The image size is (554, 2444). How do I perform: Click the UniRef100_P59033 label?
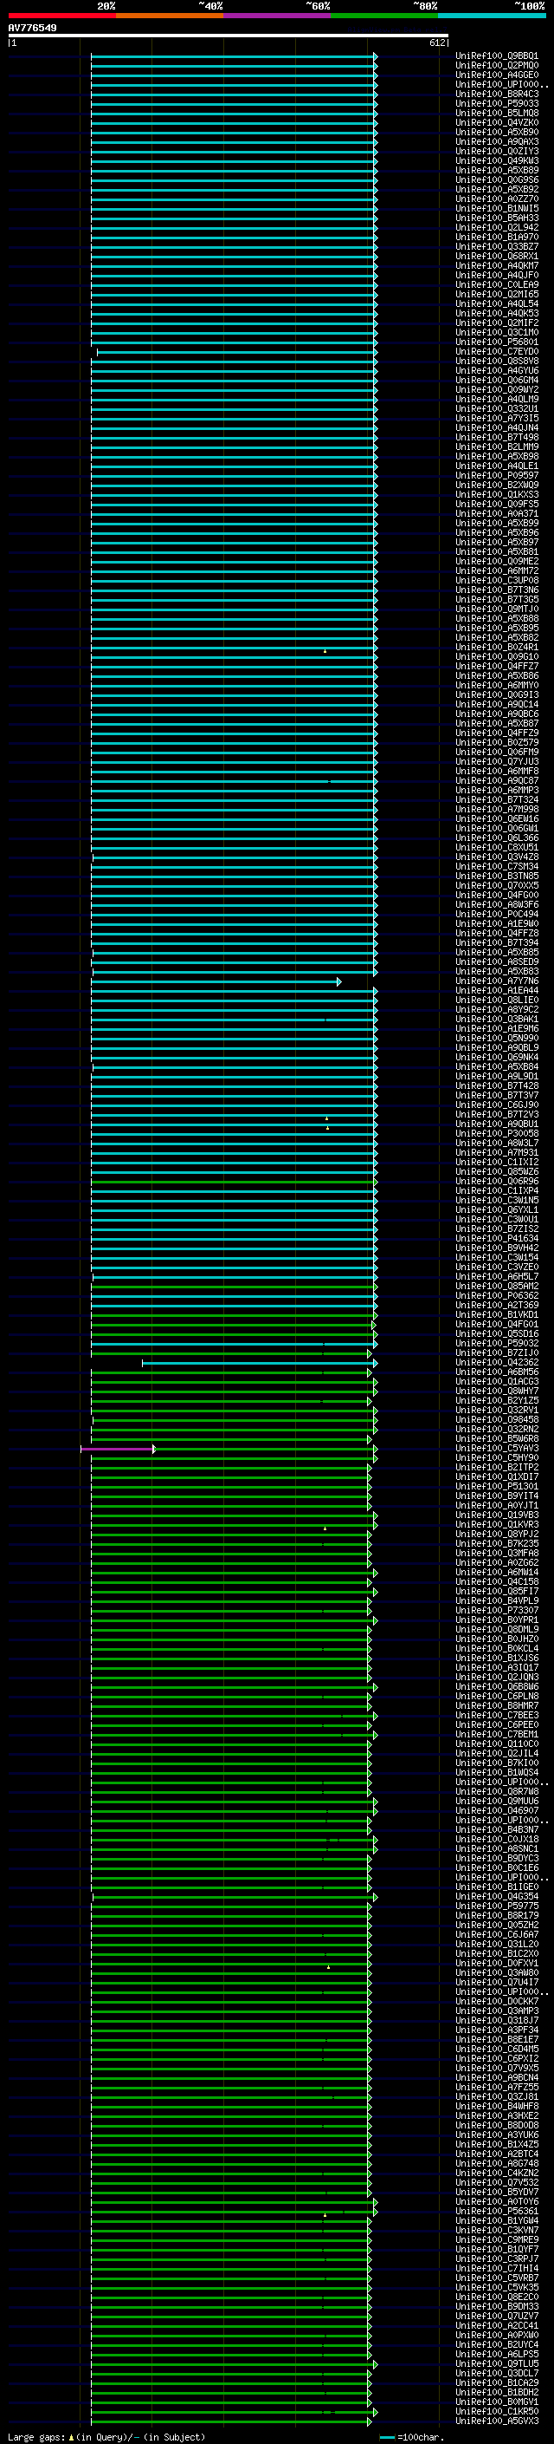click(497, 103)
